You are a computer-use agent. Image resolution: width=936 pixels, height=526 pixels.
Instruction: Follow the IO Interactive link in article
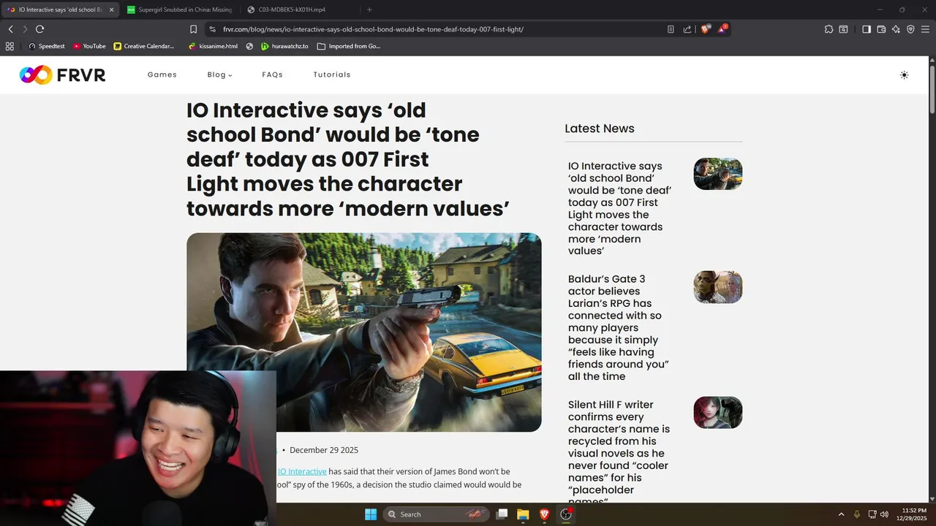coord(302,471)
